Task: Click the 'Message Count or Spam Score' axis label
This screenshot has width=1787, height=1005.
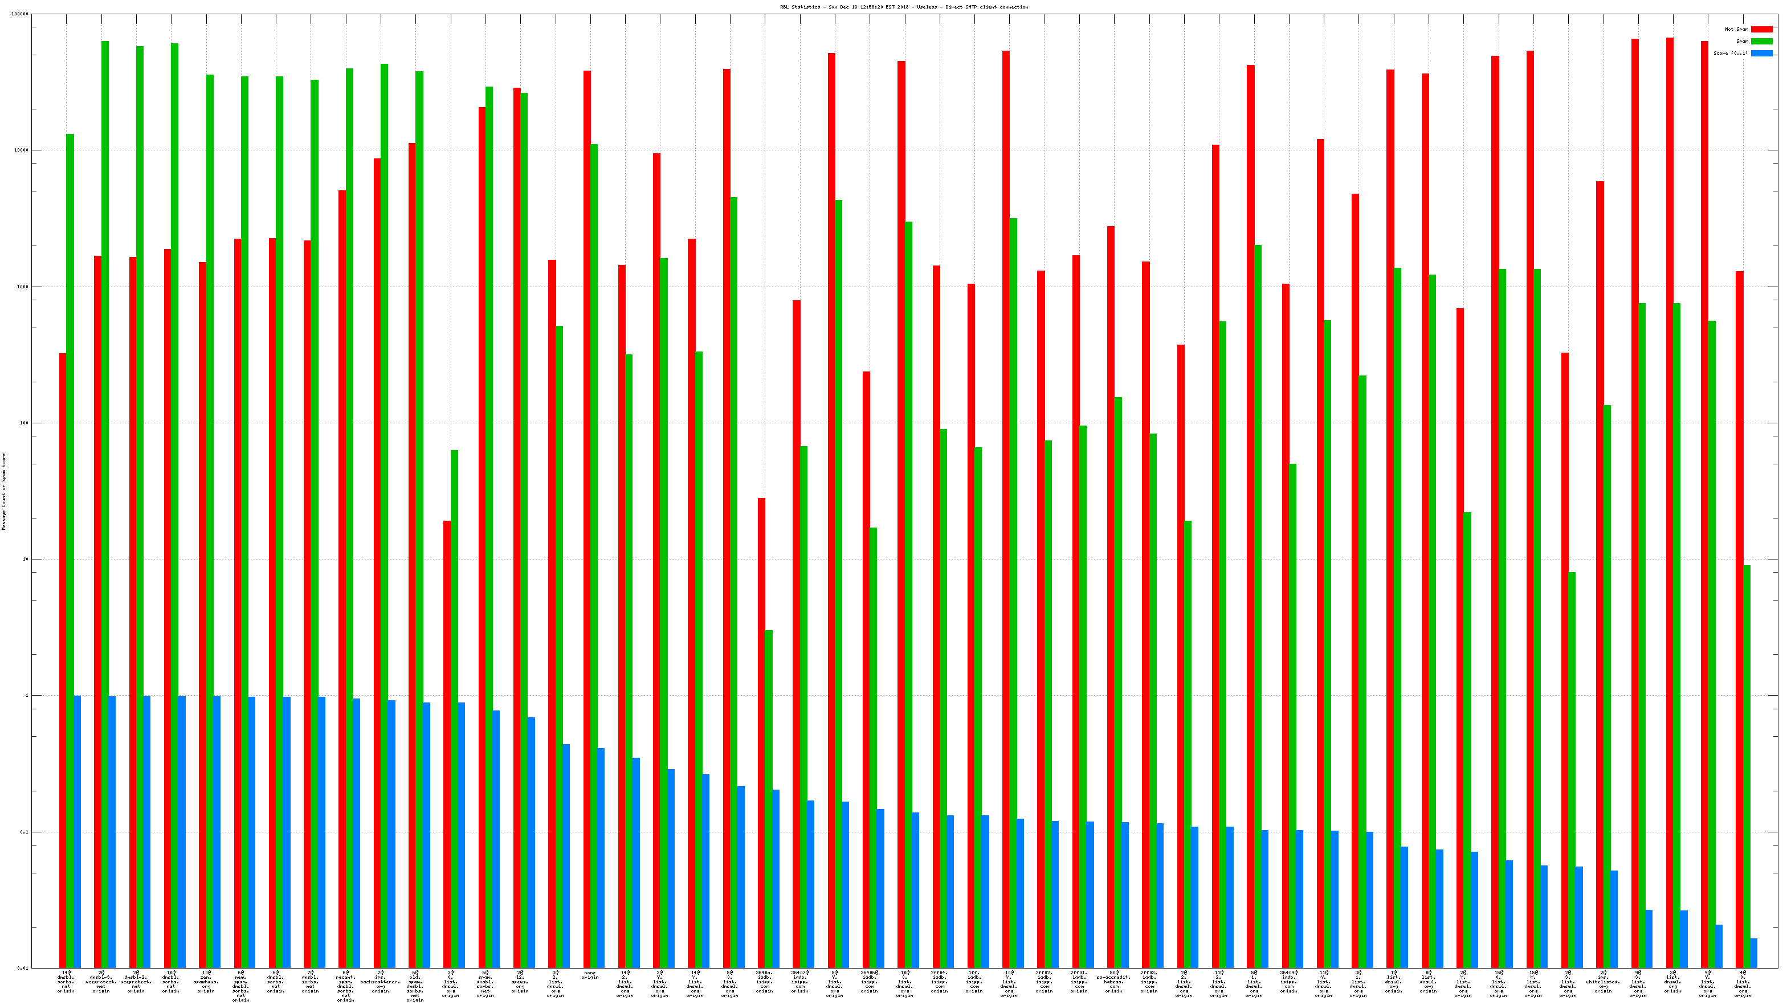Action: point(3,491)
